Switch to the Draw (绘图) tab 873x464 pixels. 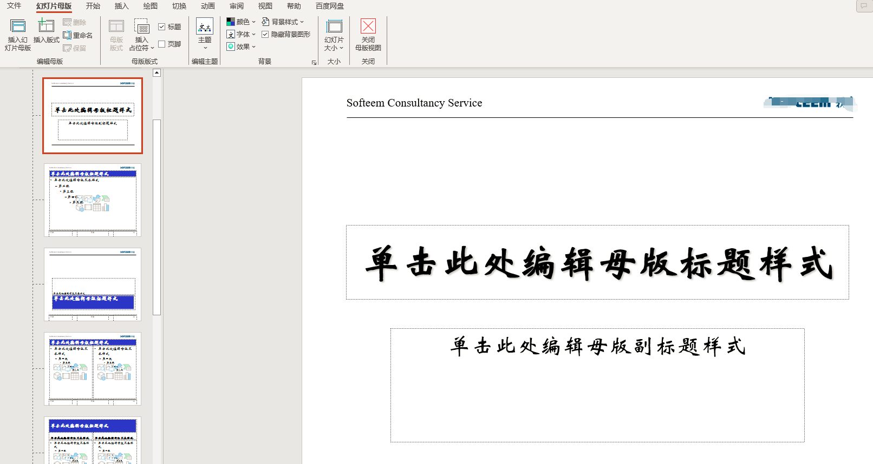tap(151, 6)
